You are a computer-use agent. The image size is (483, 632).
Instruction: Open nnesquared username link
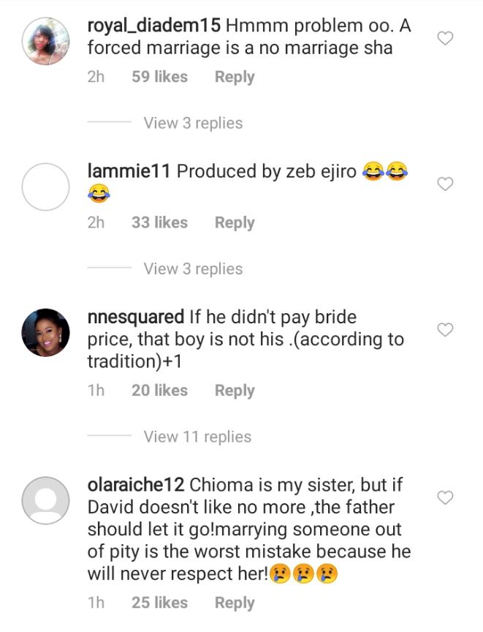(136, 317)
